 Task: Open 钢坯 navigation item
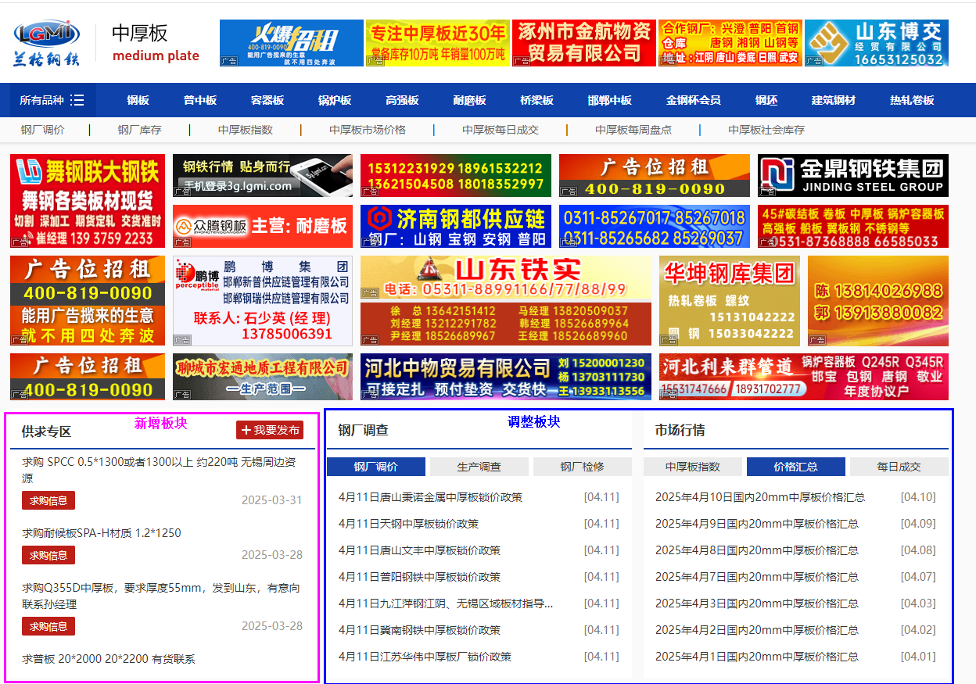(x=766, y=100)
